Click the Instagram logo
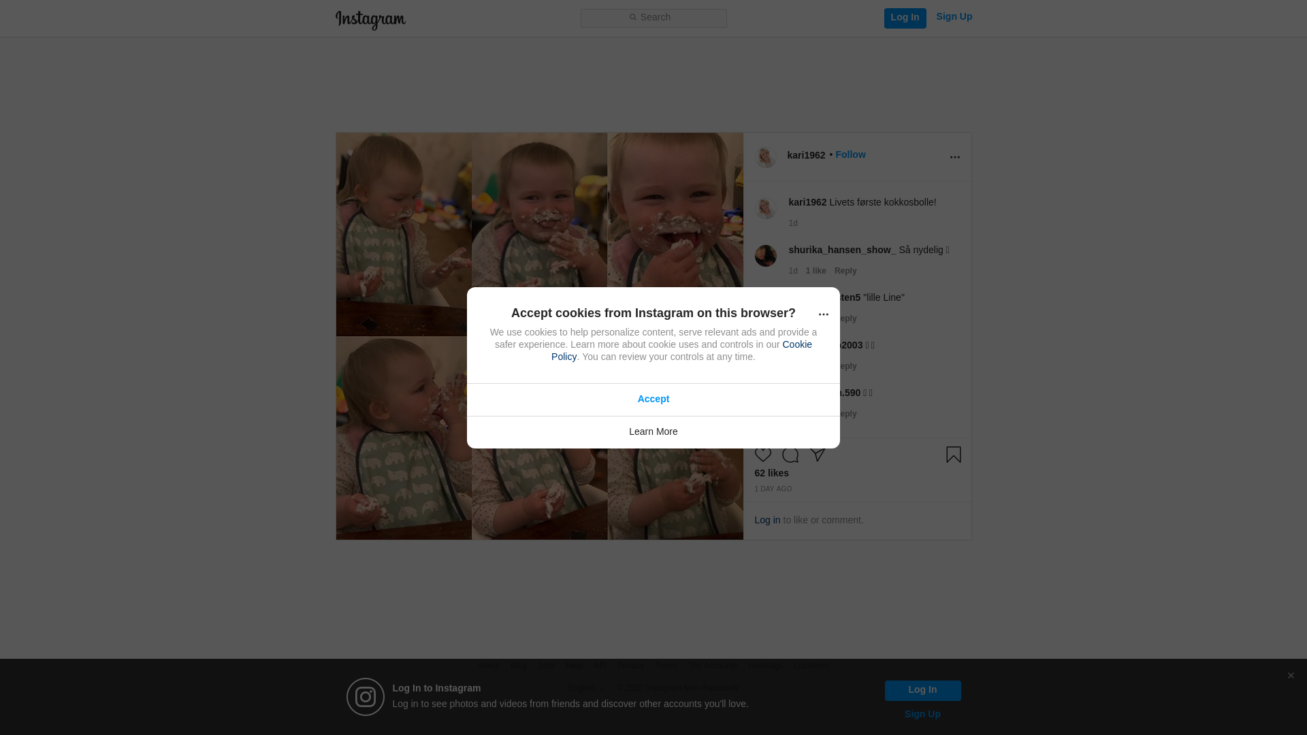The image size is (1307, 735). click(x=370, y=20)
